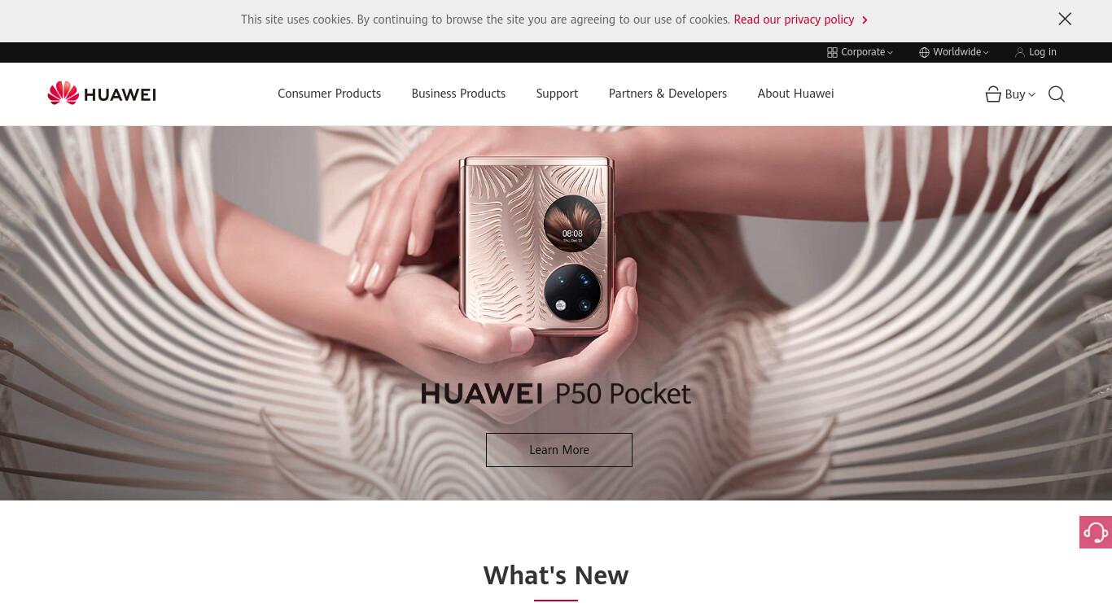Open the About Huawei menu
This screenshot has width=1112, height=603.
point(795,94)
